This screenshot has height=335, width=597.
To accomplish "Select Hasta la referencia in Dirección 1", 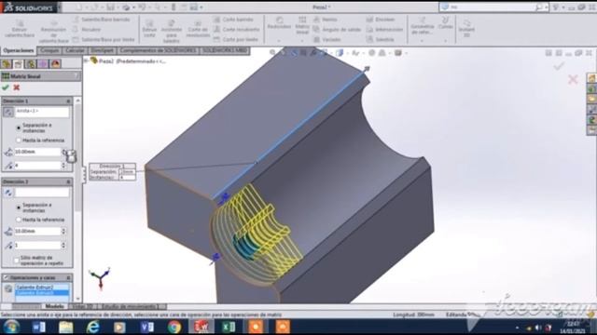I will pos(18,141).
